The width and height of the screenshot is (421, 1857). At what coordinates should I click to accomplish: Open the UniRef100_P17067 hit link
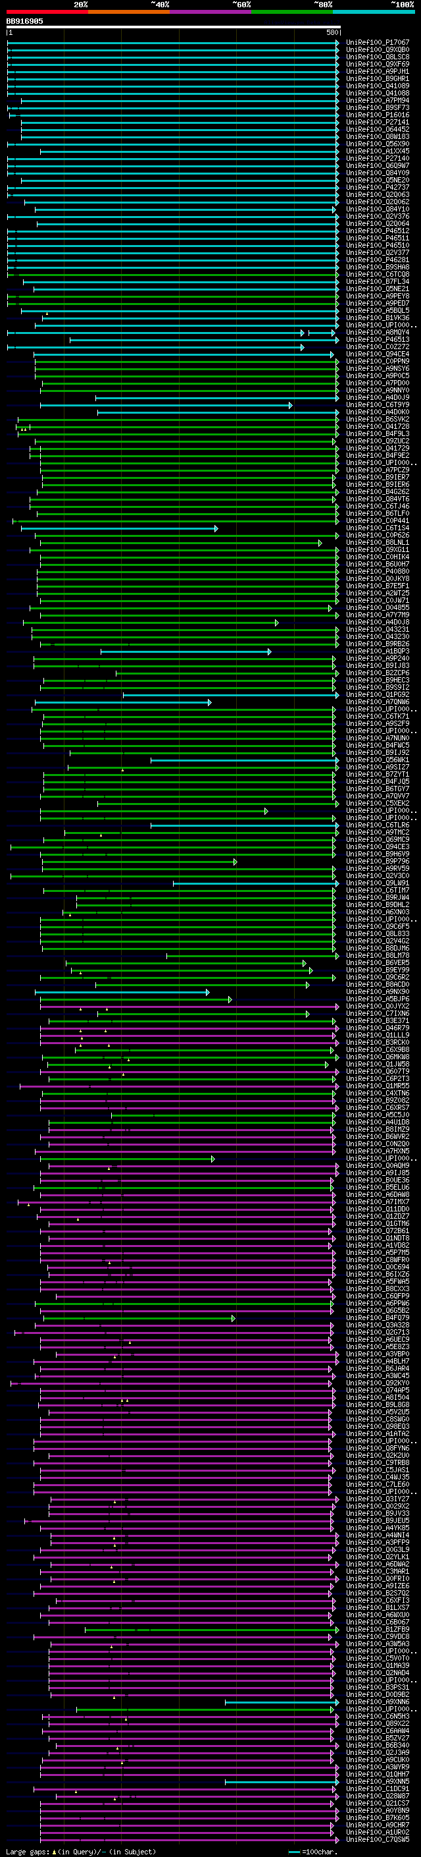pyautogui.click(x=377, y=43)
